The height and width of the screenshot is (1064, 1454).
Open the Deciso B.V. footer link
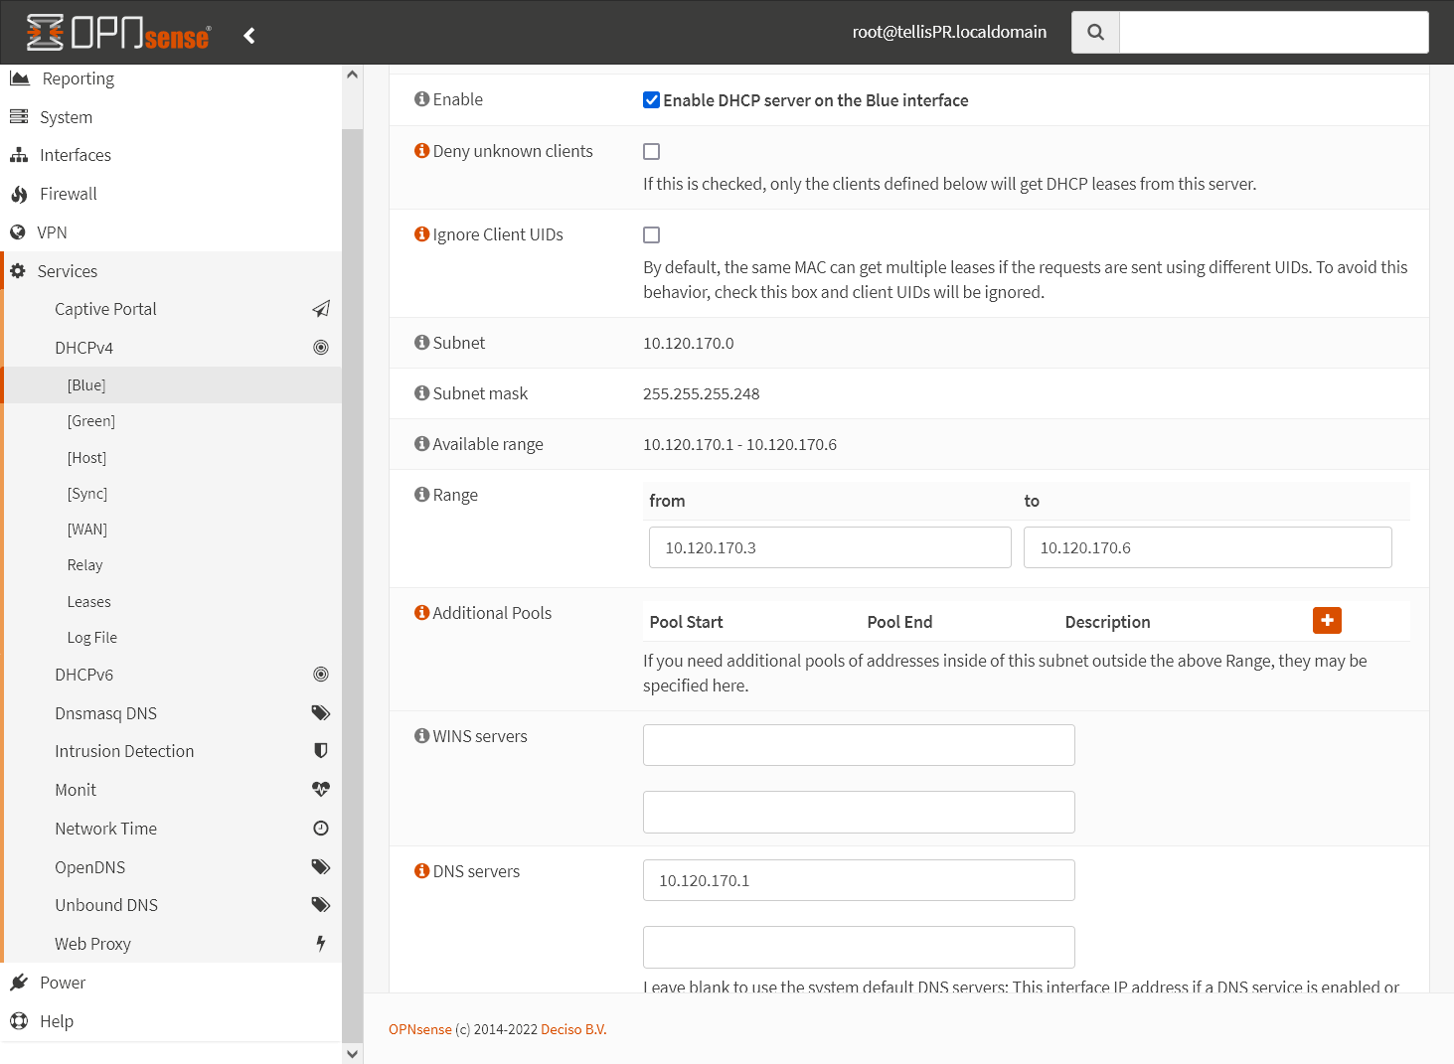(x=573, y=1029)
